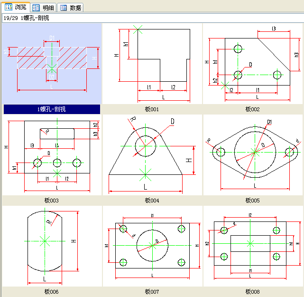Click the 板005 caption text
This screenshot has width=304, height=297.
tap(252, 201)
